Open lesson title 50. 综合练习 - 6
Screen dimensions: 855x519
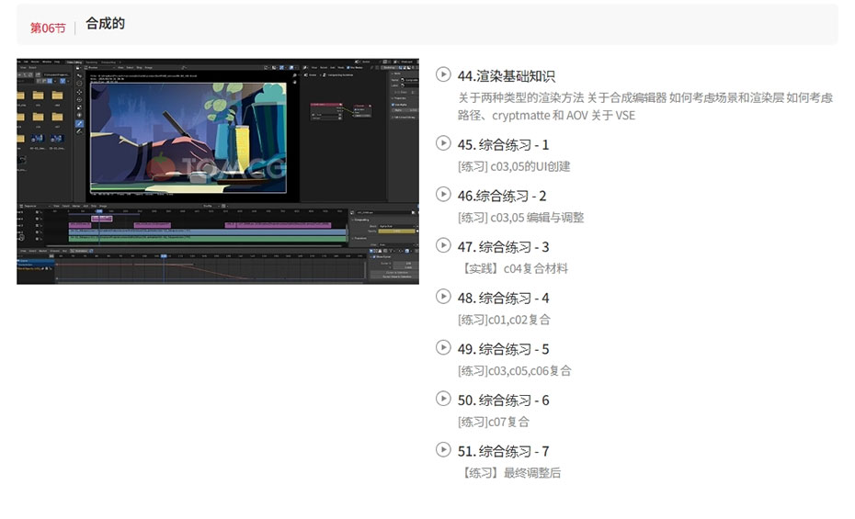tap(503, 401)
